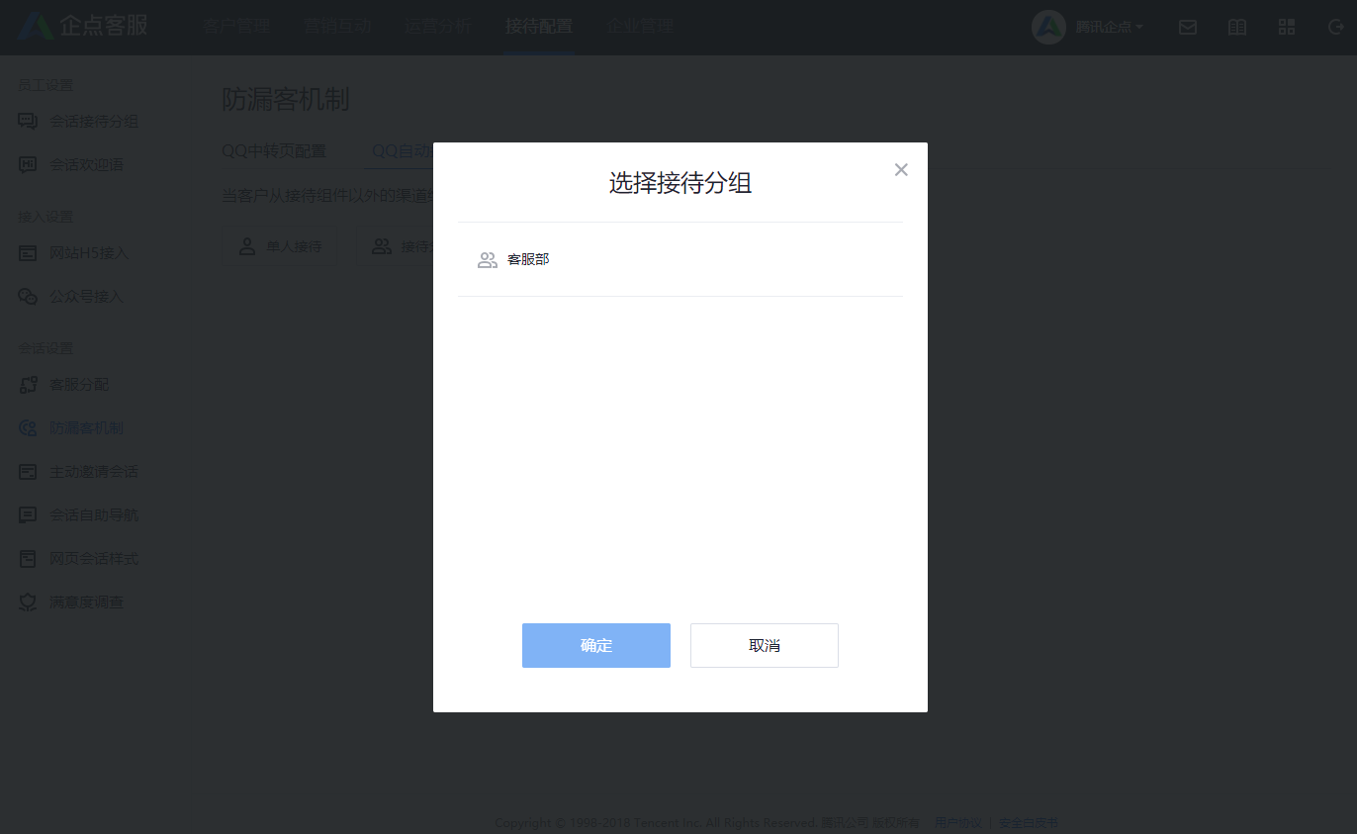Open 公众号接入 in the sidebar
The height and width of the screenshot is (834, 1357).
coord(72,297)
